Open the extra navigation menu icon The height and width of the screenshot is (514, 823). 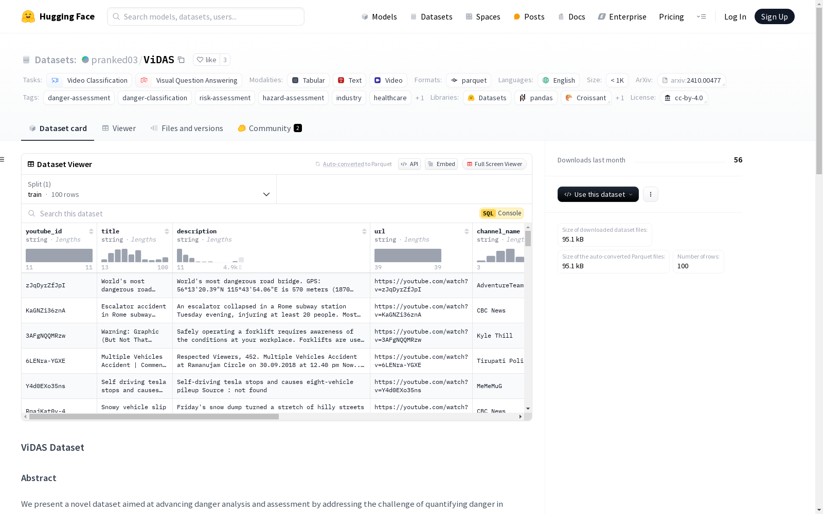[x=701, y=16]
